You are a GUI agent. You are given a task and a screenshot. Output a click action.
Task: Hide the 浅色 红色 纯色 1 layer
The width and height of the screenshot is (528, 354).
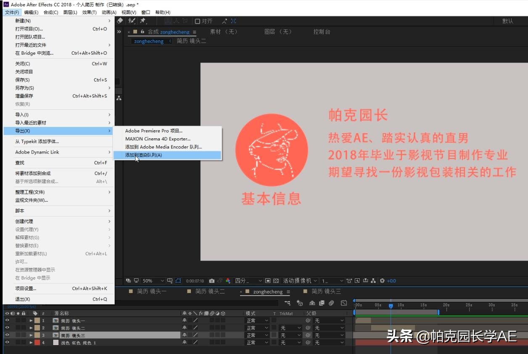7,343
